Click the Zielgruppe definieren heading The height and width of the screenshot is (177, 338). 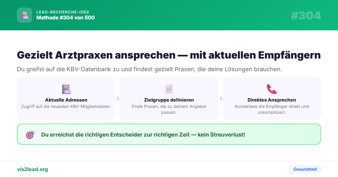coord(169,100)
